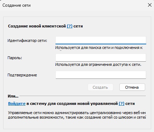Click hint text about поиска сети и подключения
Viewport: 154px width, 132px height.
click(x=99, y=48)
